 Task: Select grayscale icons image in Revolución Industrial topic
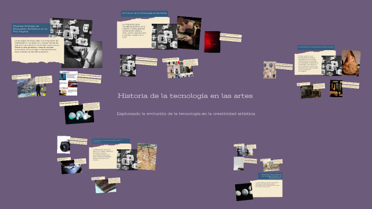[x=127, y=160]
